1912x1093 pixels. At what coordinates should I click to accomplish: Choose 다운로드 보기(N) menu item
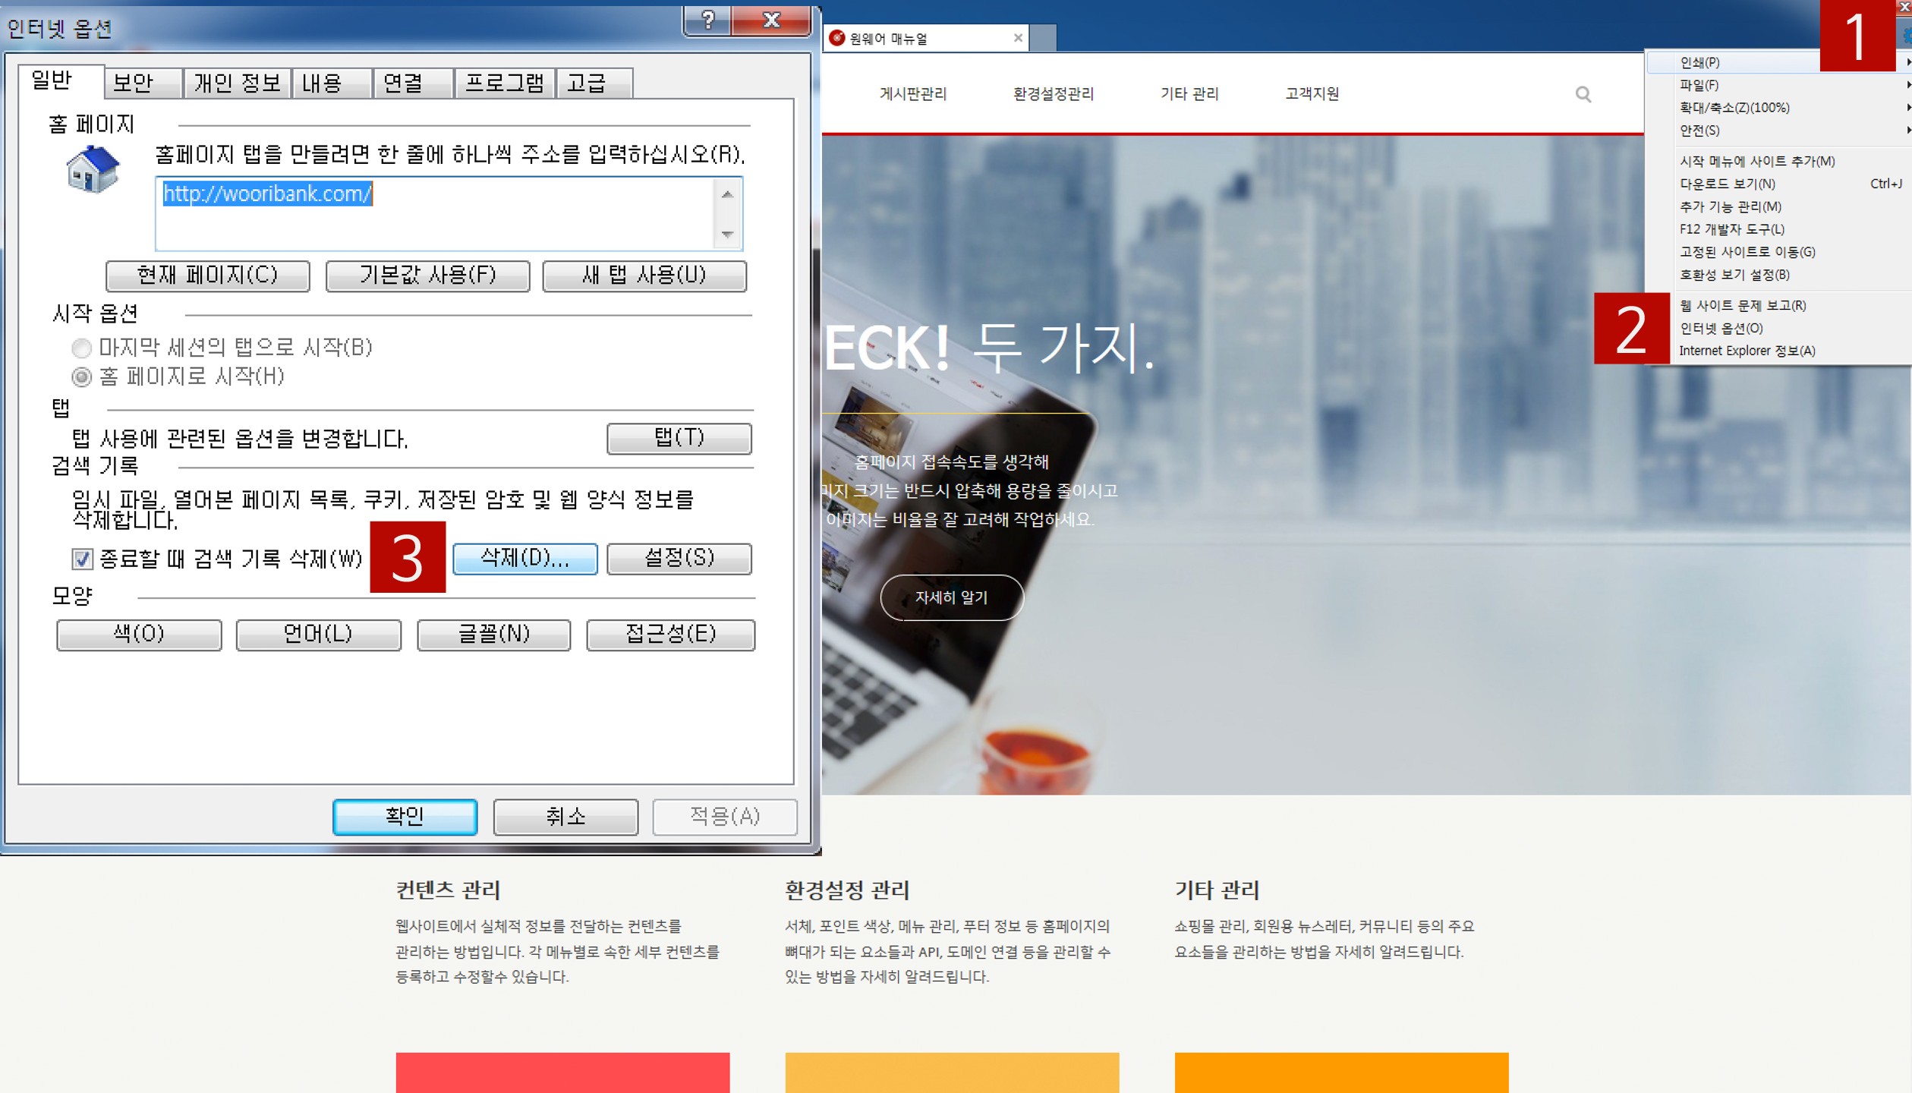click(1778, 184)
